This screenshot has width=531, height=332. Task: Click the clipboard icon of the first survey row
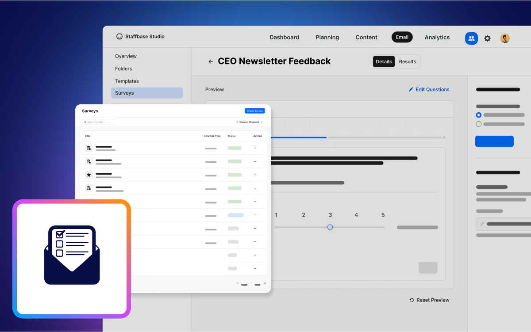point(88,148)
